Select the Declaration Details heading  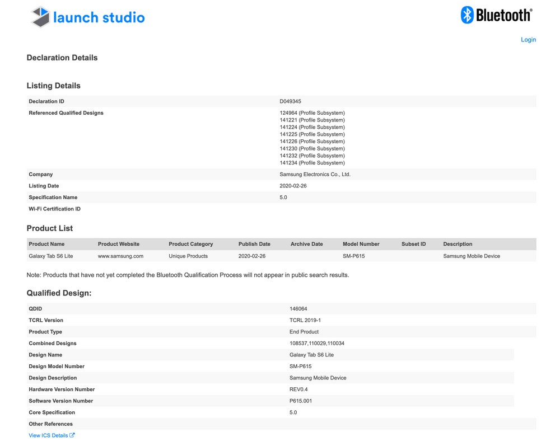(62, 58)
